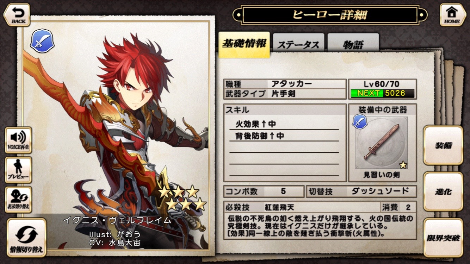Click the 紅蓮飛天 special move description
This screenshot has height=264, width=470.
pos(320,225)
